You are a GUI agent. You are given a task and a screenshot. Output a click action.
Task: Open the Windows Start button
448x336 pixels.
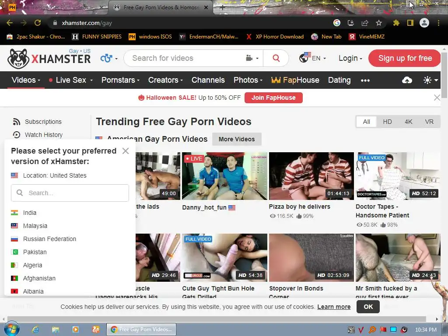(x=11, y=329)
